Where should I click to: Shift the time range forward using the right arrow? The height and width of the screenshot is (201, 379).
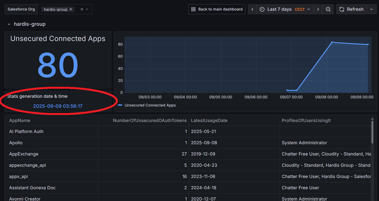318,9
